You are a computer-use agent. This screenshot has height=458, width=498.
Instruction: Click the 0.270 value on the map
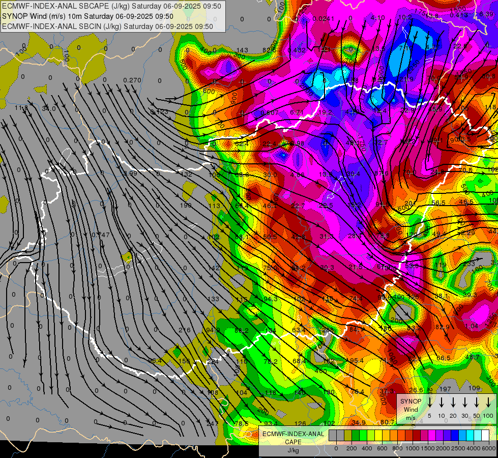click(x=132, y=80)
